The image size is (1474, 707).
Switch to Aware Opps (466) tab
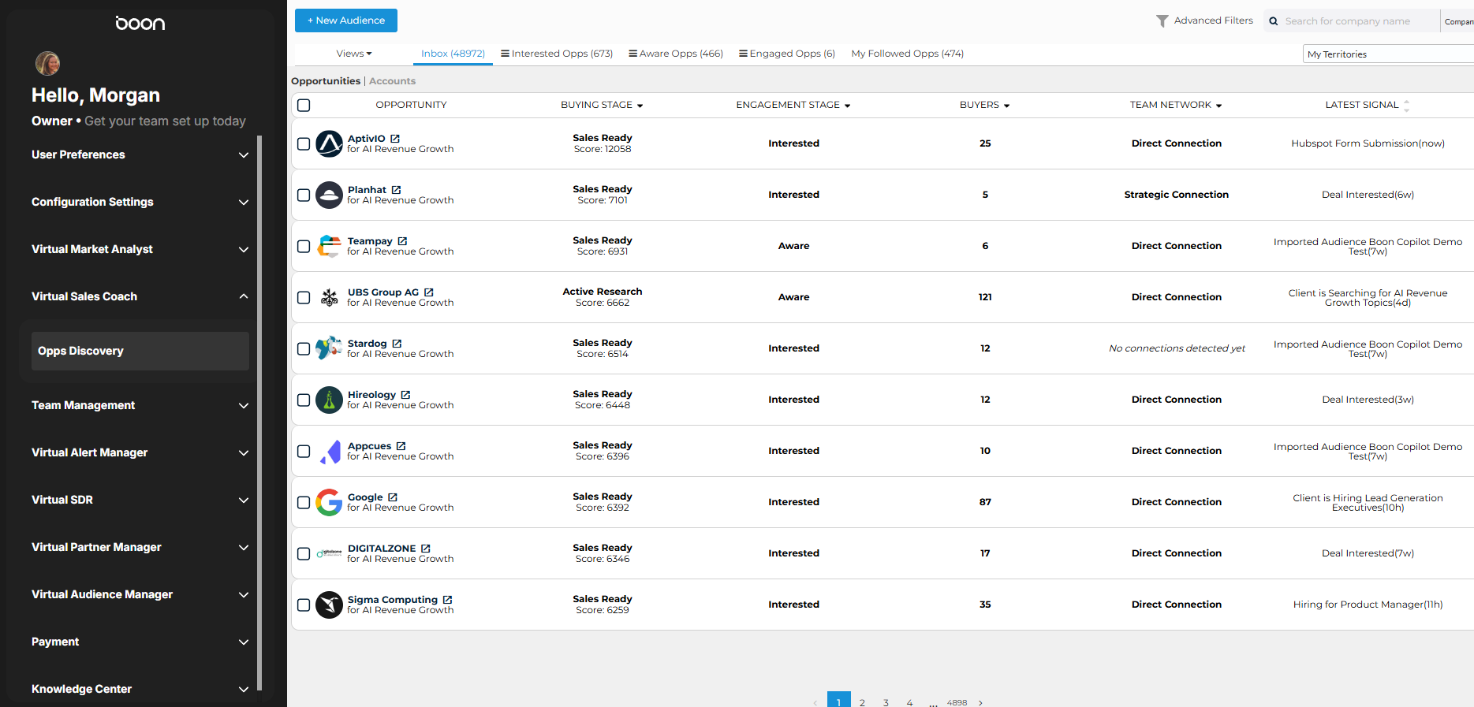(676, 54)
